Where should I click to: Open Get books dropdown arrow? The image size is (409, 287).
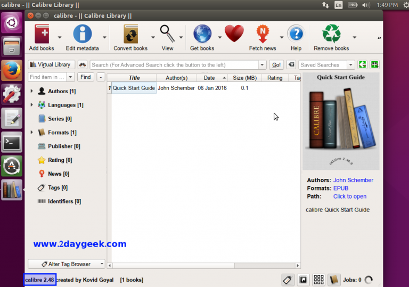tap(219, 37)
